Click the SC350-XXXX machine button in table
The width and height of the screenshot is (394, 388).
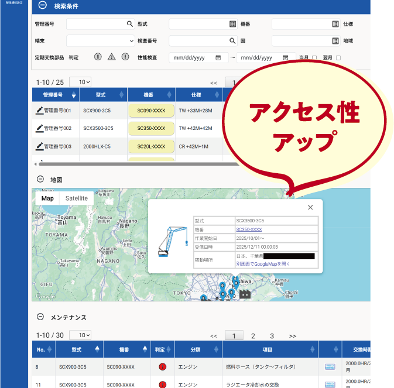tap(151, 128)
